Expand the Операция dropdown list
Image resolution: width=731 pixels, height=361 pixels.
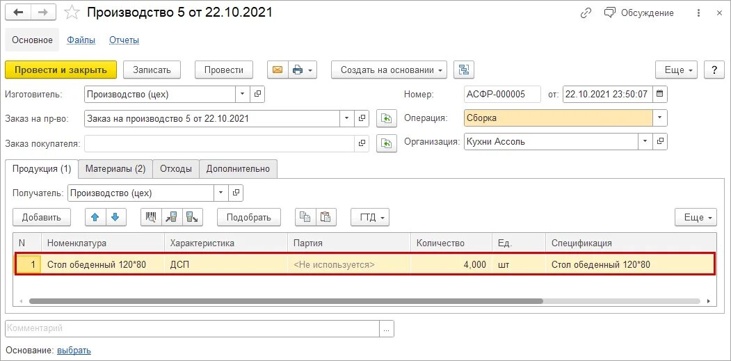pyautogui.click(x=659, y=118)
